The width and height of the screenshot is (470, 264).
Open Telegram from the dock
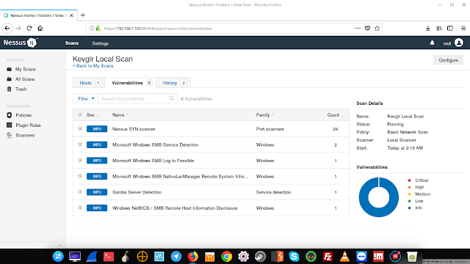[176, 257]
